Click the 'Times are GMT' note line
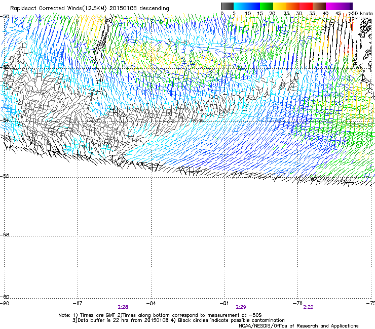 click(x=160, y=315)
